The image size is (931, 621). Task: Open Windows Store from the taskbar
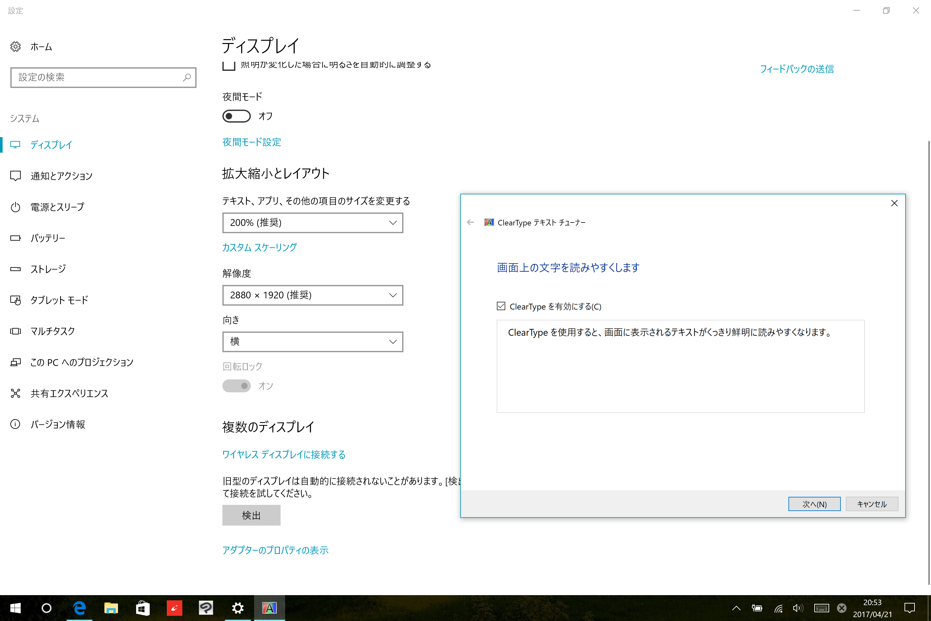tap(143, 607)
